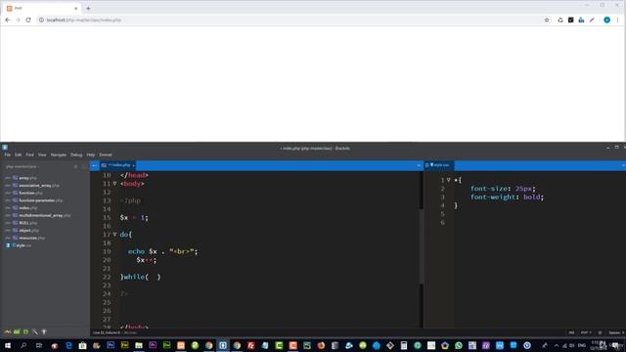Open Microsoft Store from the taskbar
This screenshot has height=352, width=626.
pos(82,345)
